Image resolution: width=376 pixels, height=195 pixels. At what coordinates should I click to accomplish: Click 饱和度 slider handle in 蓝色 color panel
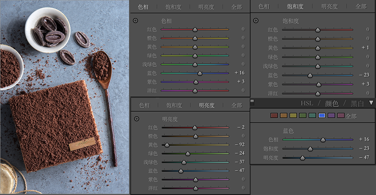coord(310,149)
